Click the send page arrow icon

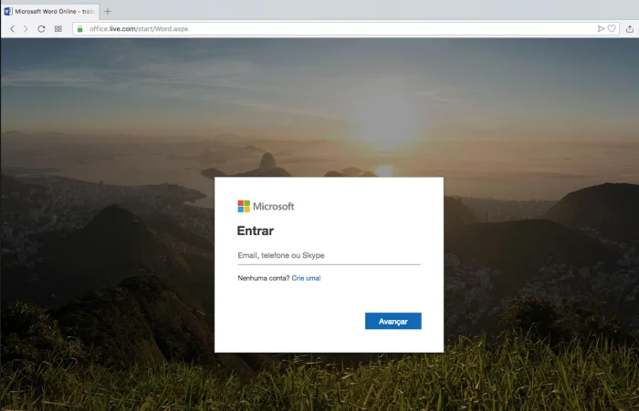601,28
